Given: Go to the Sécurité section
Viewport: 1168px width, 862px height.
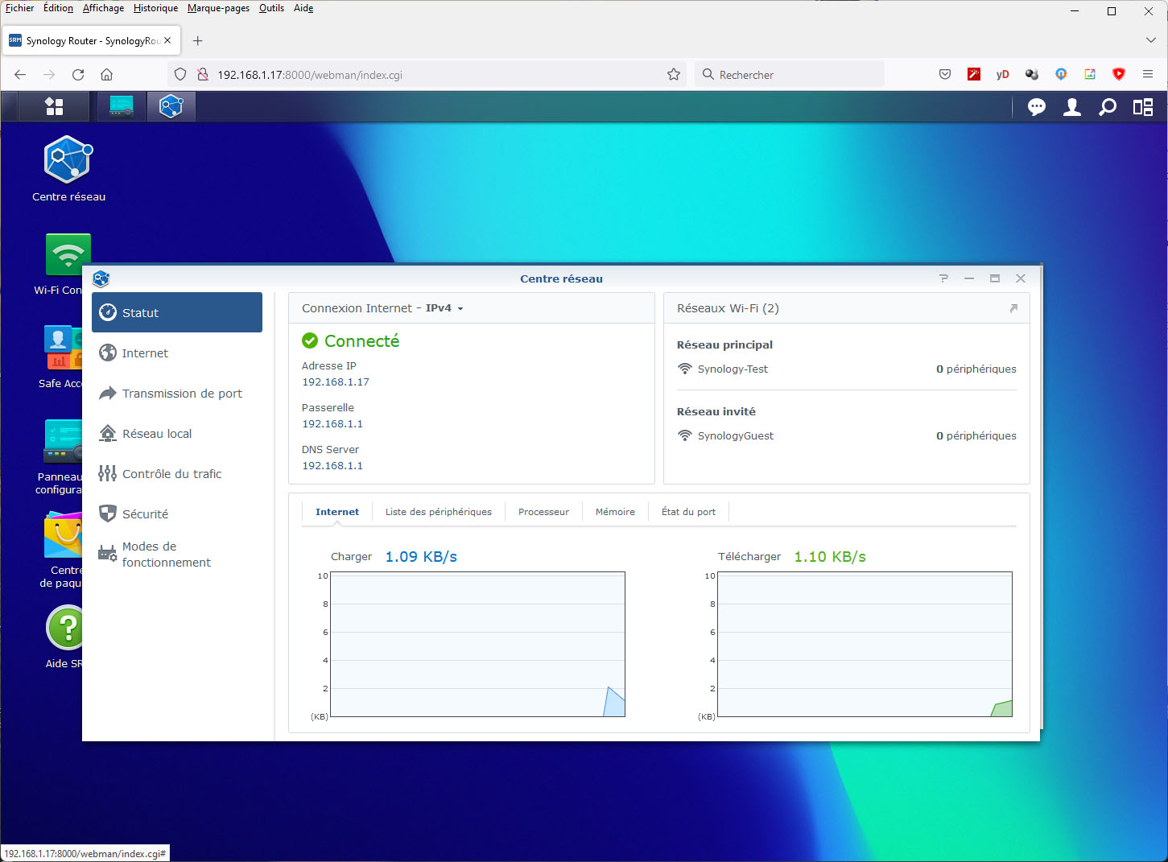Looking at the screenshot, I should pyautogui.click(x=145, y=514).
